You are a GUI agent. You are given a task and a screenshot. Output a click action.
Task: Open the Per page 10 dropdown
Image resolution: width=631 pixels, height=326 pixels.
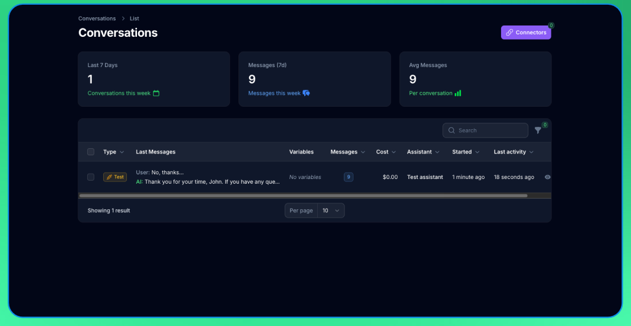(331, 210)
